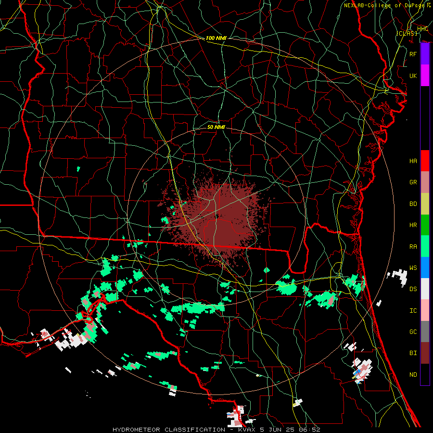The width and height of the screenshot is (433, 433).
Task: Select the "GR" legend label
Action: click(x=413, y=182)
